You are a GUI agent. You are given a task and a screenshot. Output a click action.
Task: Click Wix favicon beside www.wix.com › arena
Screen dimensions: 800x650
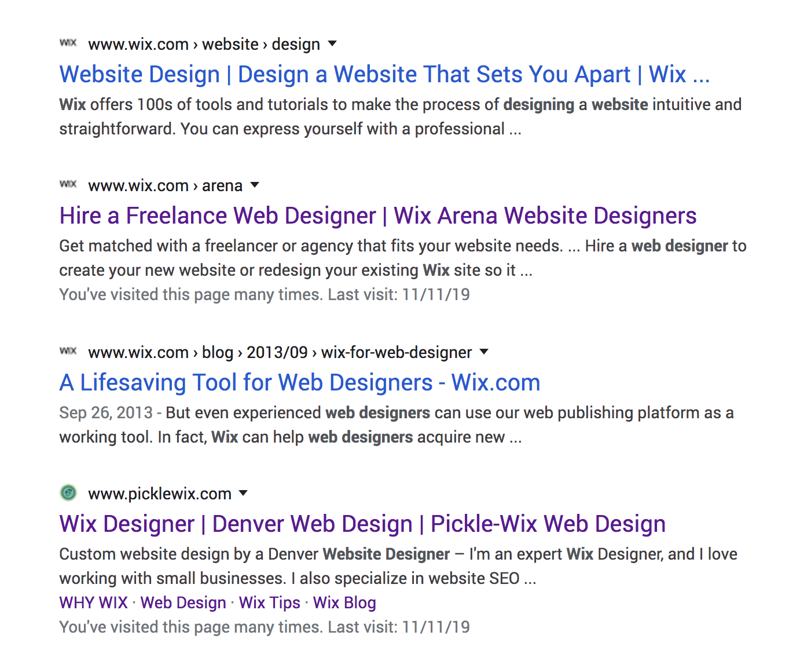(68, 184)
